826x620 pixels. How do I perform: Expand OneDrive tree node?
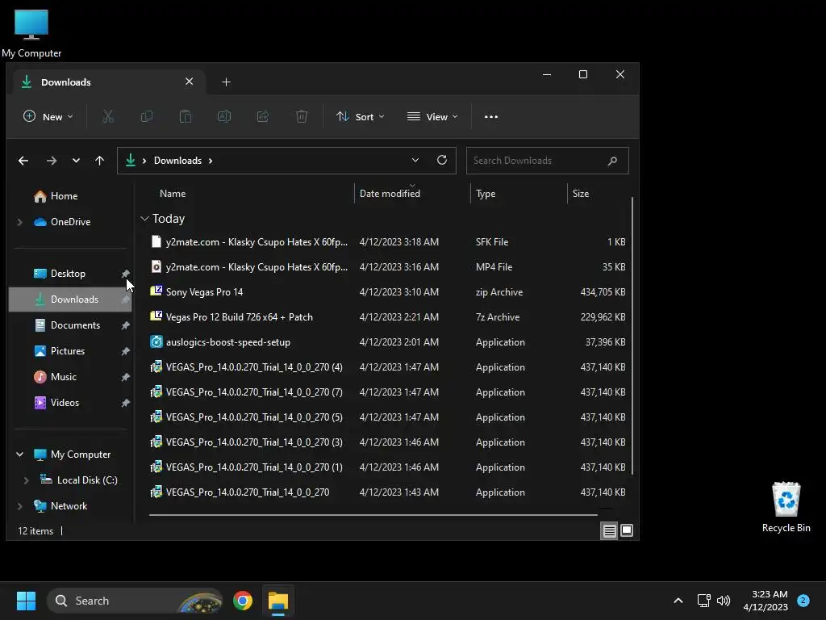pos(19,222)
